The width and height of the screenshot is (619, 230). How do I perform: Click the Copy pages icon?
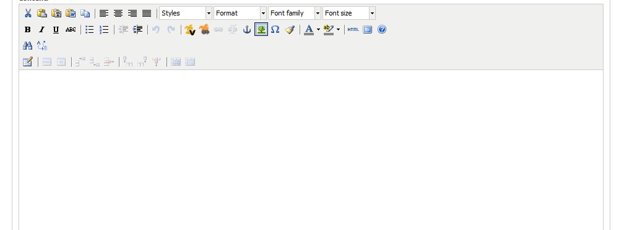click(x=85, y=13)
